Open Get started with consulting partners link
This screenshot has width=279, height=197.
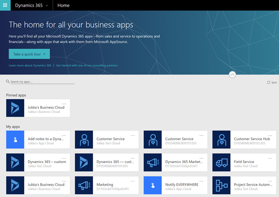point(87,65)
